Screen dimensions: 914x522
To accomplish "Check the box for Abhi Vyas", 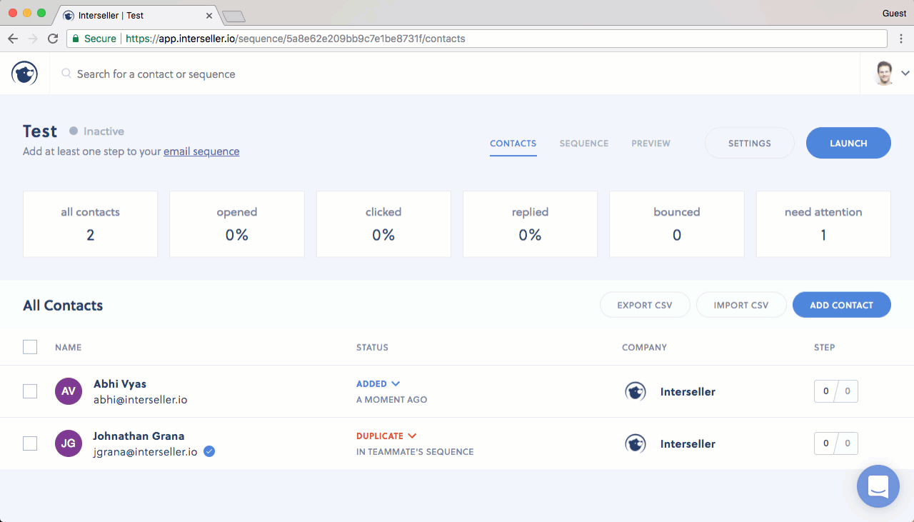I will point(30,391).
